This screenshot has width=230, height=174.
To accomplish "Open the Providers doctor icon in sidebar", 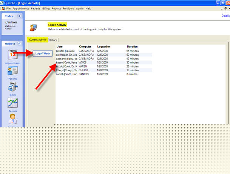I will click(12, 119).
